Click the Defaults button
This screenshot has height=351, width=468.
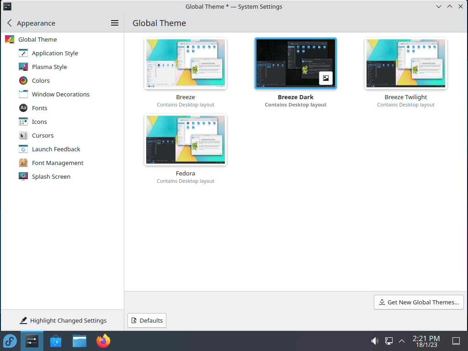coord(147,320)
